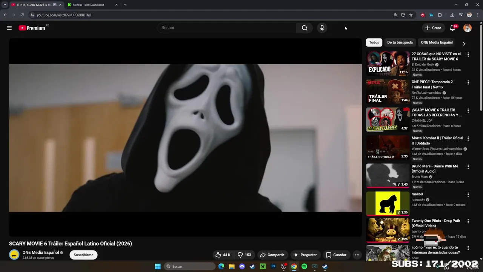Select the De tu búsqueda chip
This screenshot has height=272, width=483.
click(x=400, y=42)
